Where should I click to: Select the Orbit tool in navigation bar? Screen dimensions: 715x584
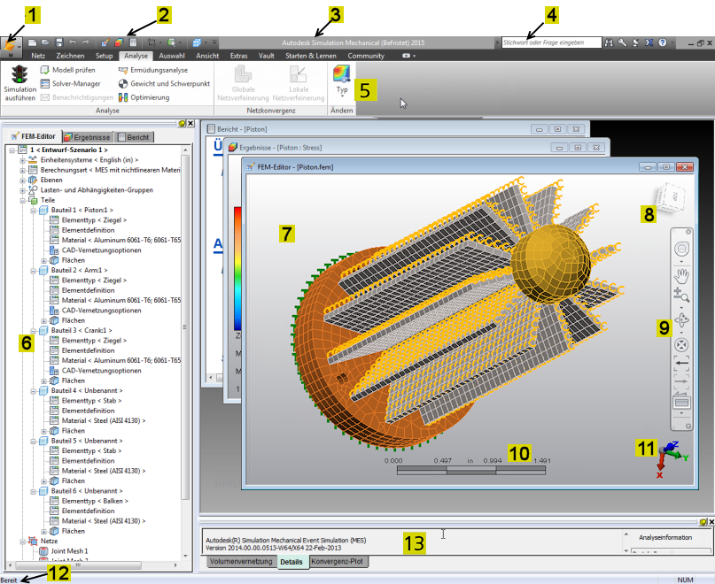click(681, 319)
